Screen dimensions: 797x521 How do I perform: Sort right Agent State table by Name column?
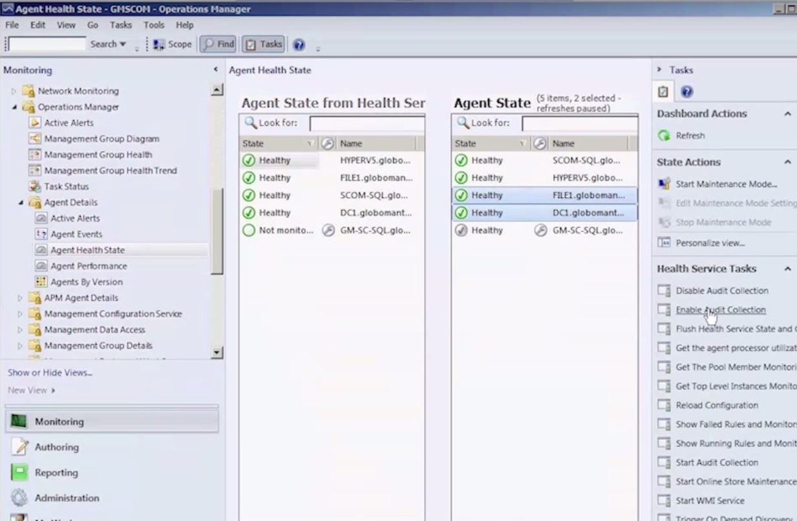[588, 144]
